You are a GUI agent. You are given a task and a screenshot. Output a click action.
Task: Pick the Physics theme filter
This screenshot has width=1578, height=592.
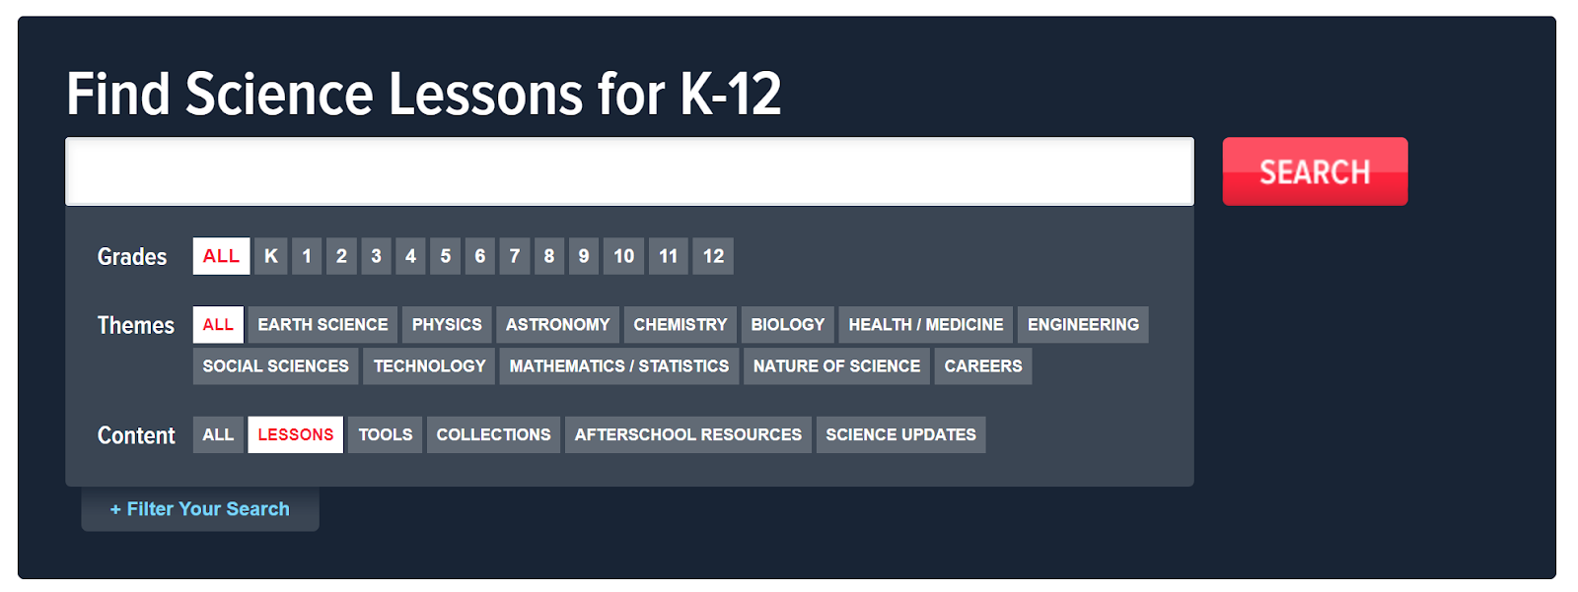(447, 325)
